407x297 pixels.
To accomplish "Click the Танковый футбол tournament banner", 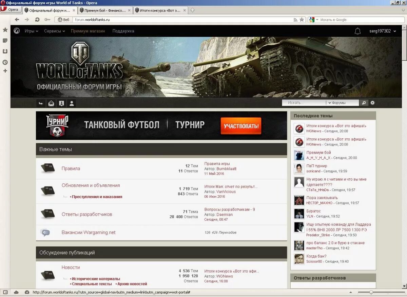I will tap(161, 126).
